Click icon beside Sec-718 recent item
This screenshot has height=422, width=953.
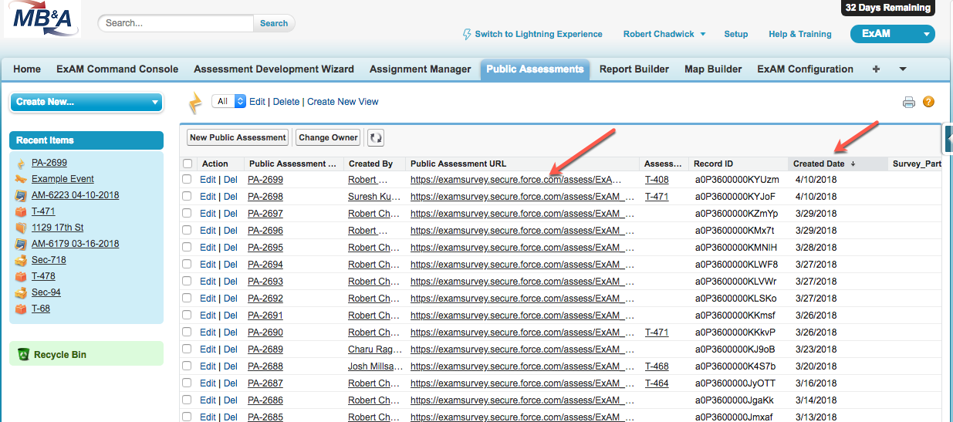(21, 260)
